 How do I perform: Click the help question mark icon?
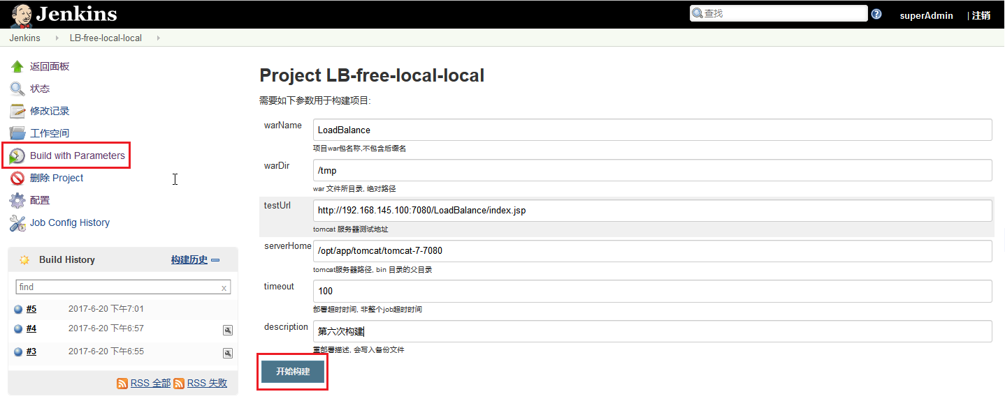[876, 14]
